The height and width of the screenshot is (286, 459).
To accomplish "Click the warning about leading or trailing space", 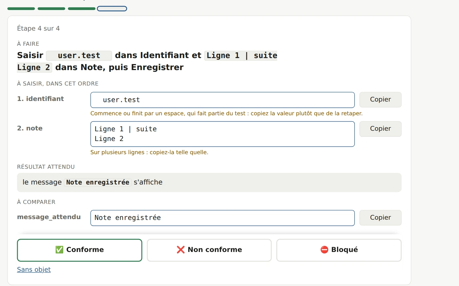I will [x=226, y=113].
